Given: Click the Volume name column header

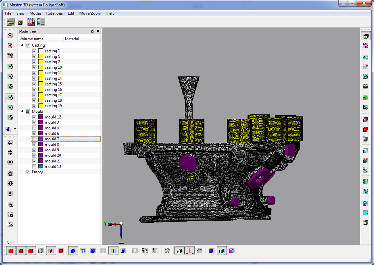Looking at the screenshot, I should click(31, 39).
